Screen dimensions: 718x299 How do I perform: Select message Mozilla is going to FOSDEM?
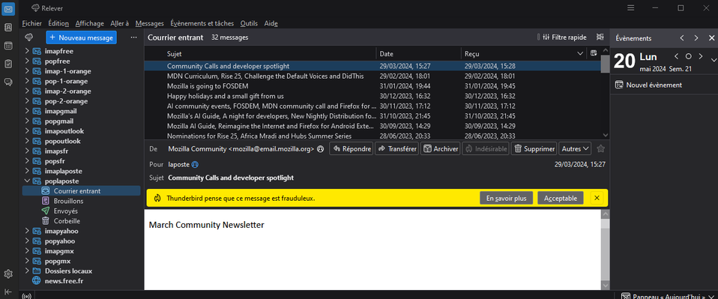(373, 86)
